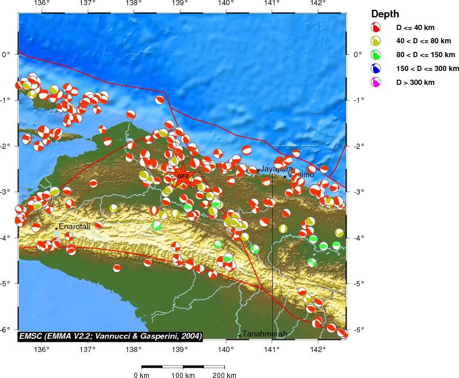Click the blue beachball icon in the Depth legend
The image size is (459, 378).
point(376,69)
